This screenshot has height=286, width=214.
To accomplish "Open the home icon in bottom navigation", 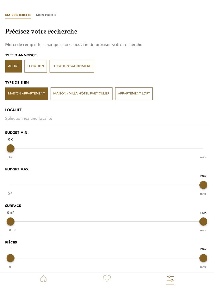I will [43, 279].
